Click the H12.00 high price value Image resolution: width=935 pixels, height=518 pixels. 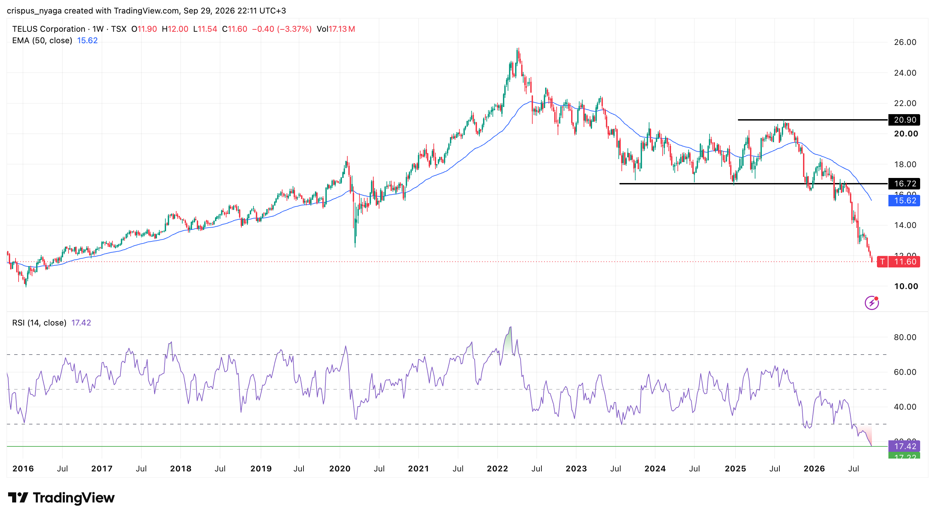click(x=175, y=29)
